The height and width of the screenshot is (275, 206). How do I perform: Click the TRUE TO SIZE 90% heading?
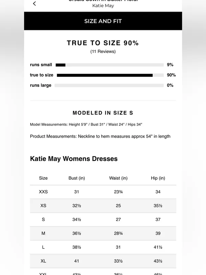103,43
